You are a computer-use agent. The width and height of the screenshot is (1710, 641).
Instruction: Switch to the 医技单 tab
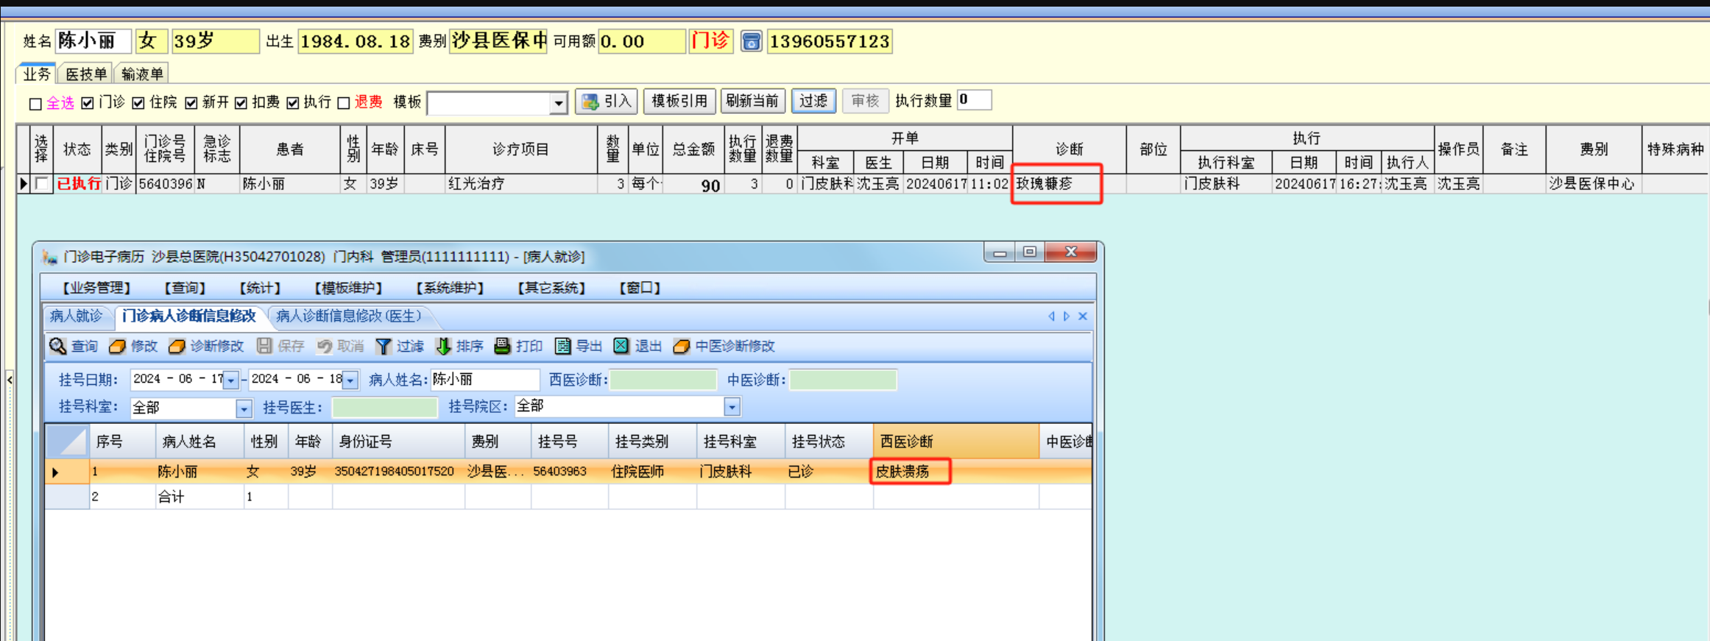click(86, 74)
